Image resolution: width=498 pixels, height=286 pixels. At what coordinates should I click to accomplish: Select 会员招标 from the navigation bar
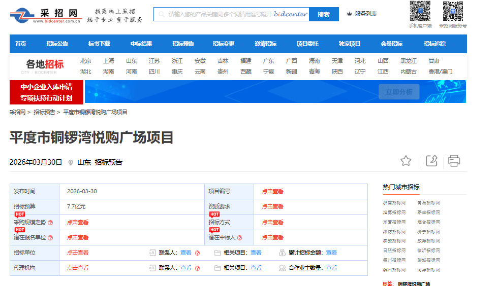click(x=391, y=44)
